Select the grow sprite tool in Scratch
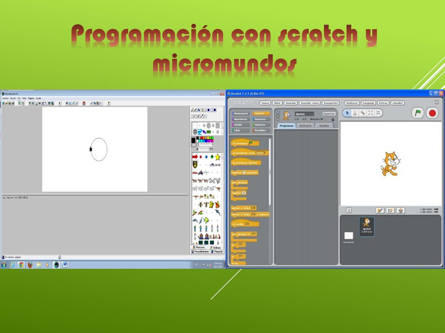Viewport: 445px width, 333px height. [370, 113]
